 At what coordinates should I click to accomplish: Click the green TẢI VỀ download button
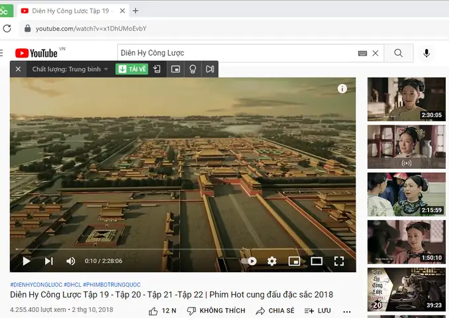point(132,69)
